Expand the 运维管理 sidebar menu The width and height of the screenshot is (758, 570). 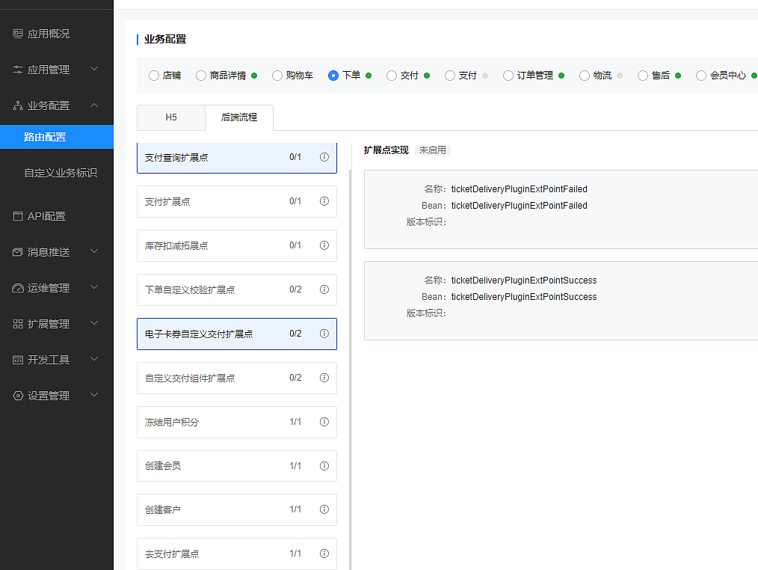pos(94,288)
